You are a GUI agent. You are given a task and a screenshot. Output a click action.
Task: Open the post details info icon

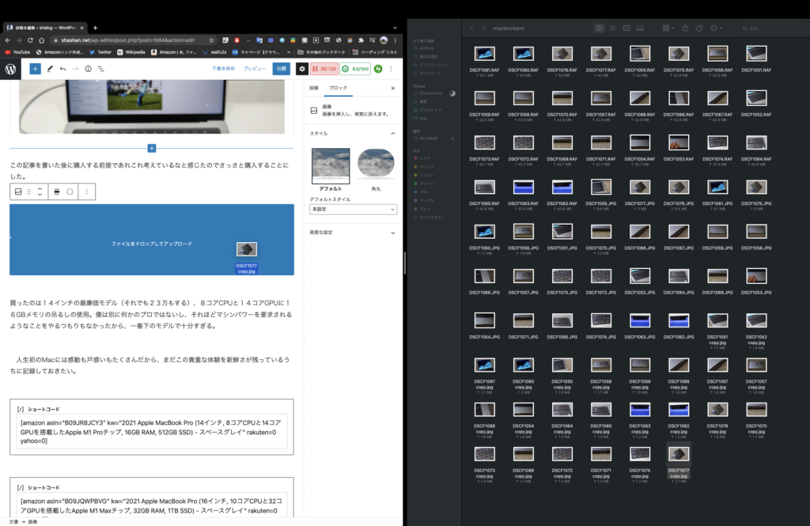[x=88, y=69]
